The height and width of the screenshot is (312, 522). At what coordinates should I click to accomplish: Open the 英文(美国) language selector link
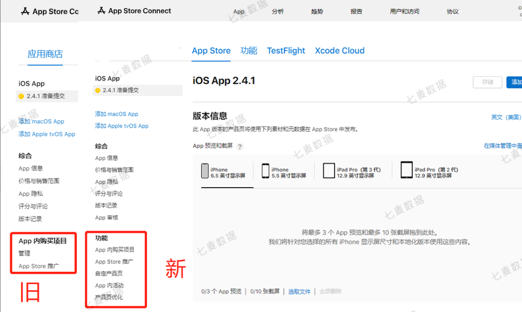coord(506,118)
